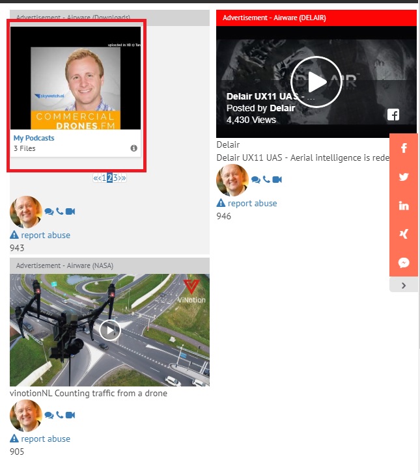Image resolution: width=420 pixels, height=473 pixels.
Task: Select page 1 in the pager
Action: click(x=104, y=178)
